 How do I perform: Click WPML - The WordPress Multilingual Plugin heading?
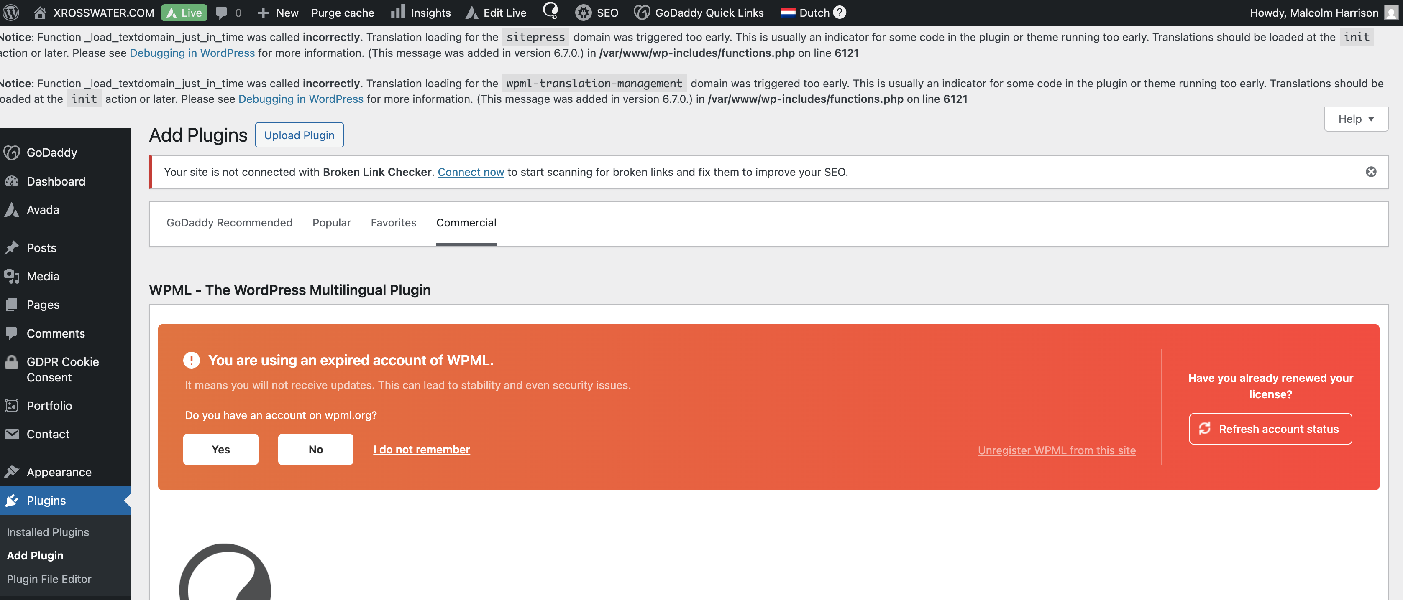290,290
